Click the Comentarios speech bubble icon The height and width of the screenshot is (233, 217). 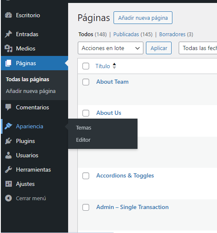8,107
